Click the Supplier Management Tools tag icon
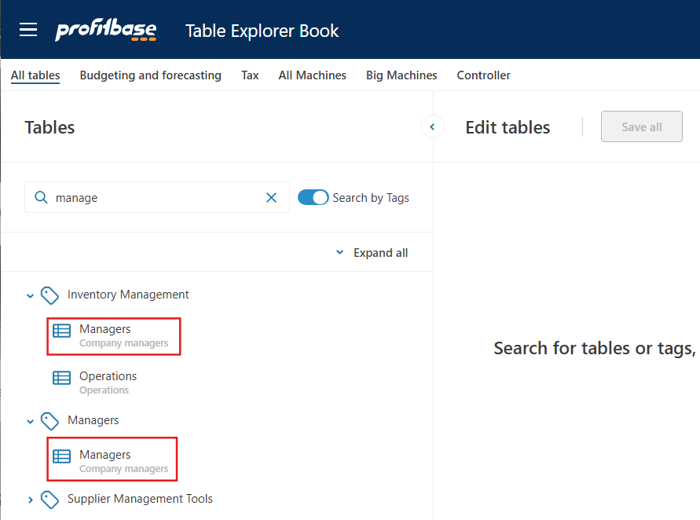 tap(50, 500)
